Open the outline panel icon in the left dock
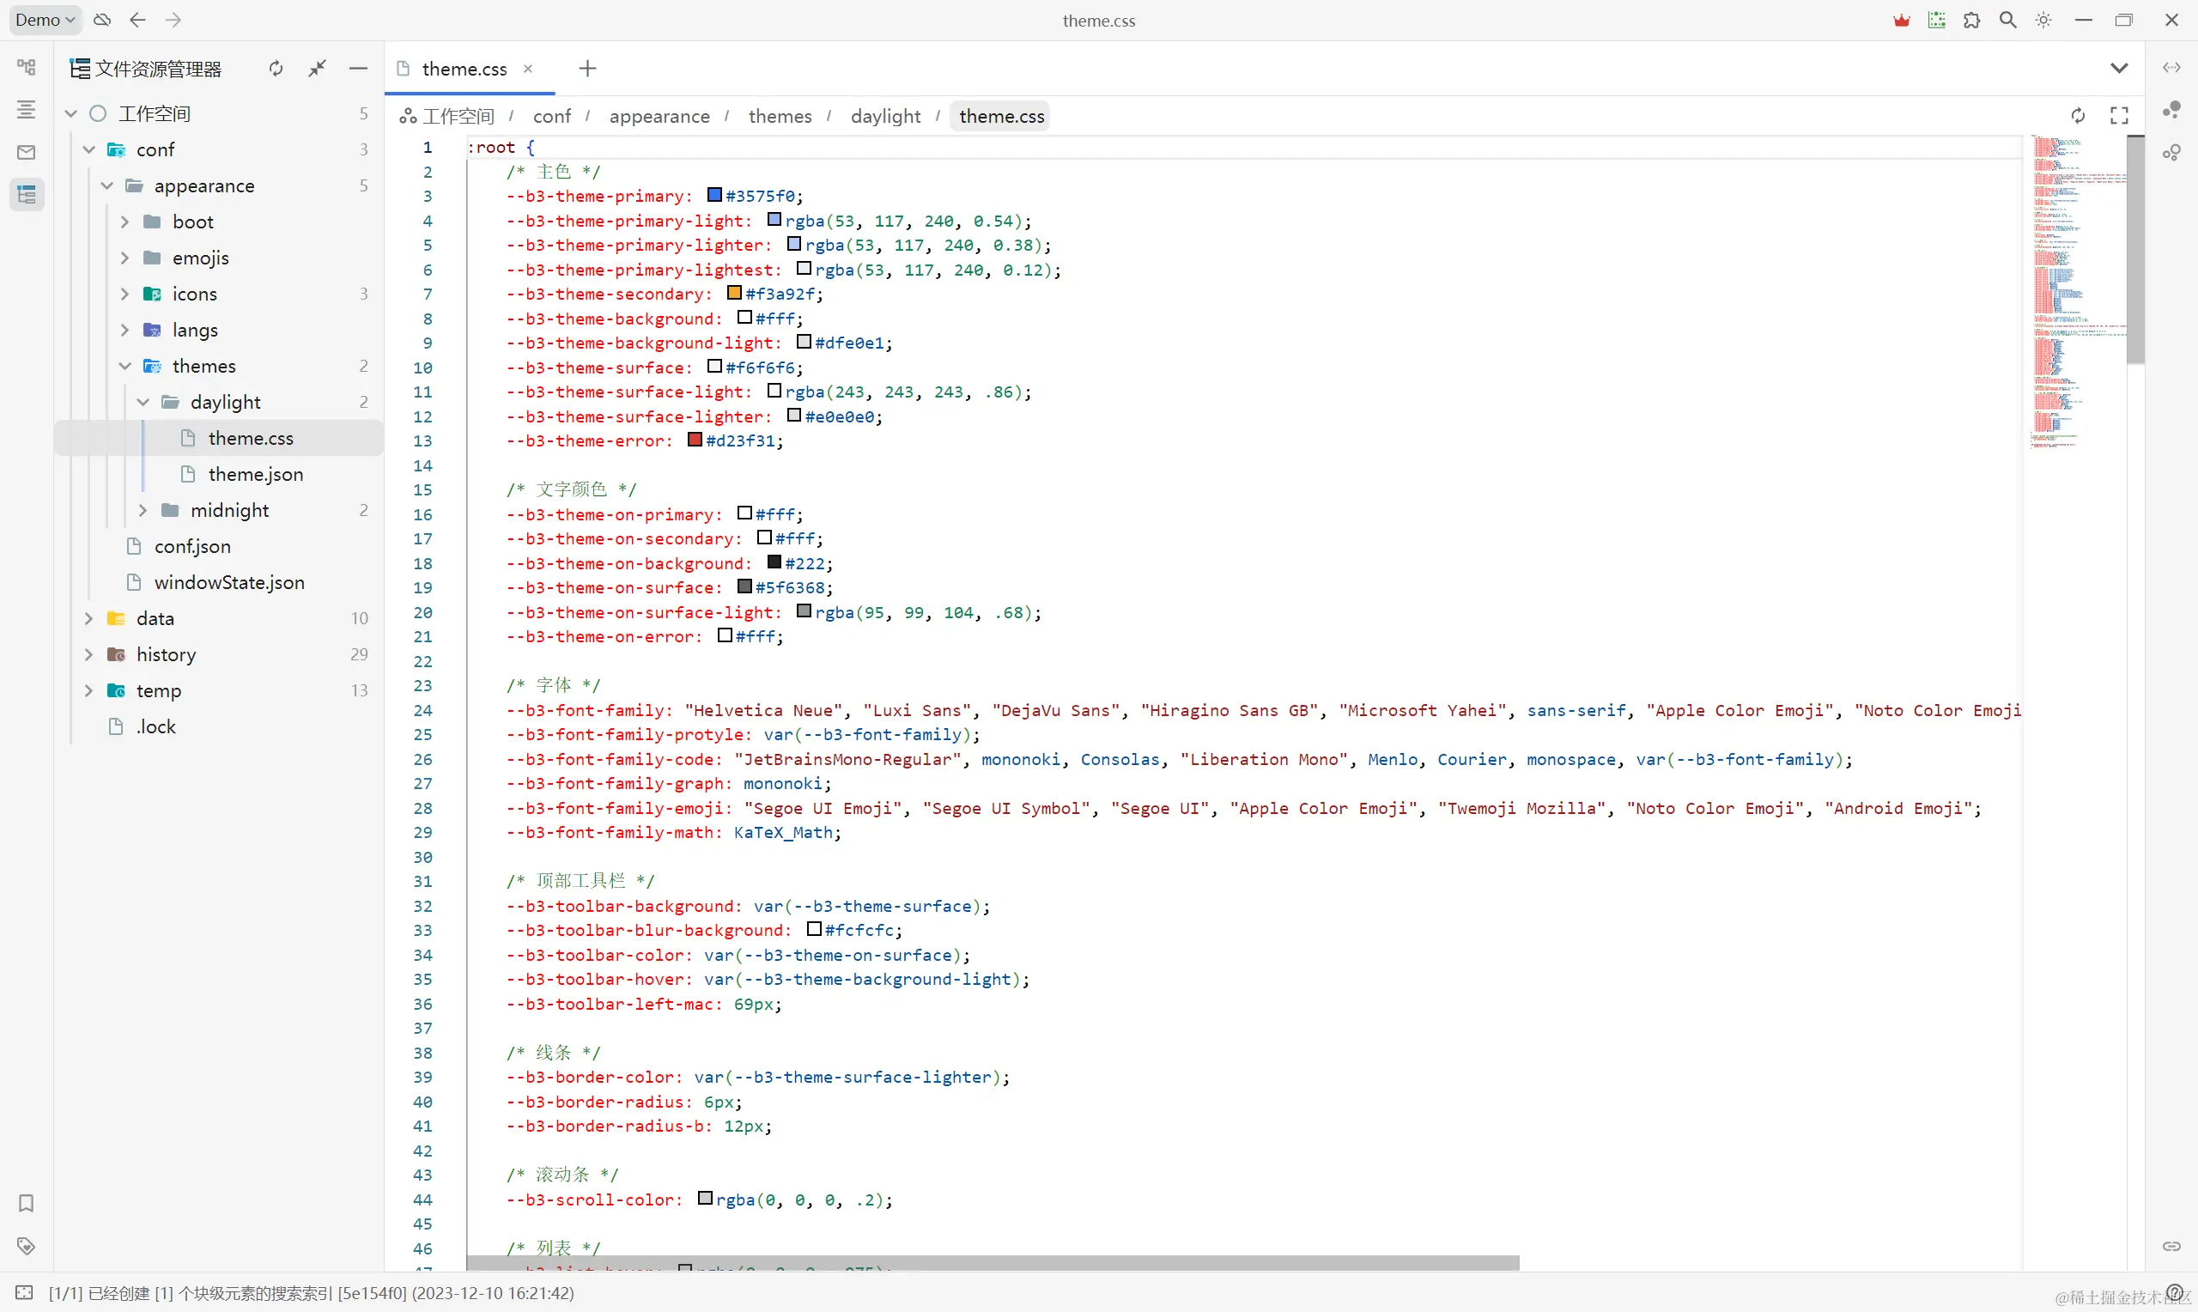Image resolution: width=2198 pixels, height=1312 pixels. click(27, 110)
